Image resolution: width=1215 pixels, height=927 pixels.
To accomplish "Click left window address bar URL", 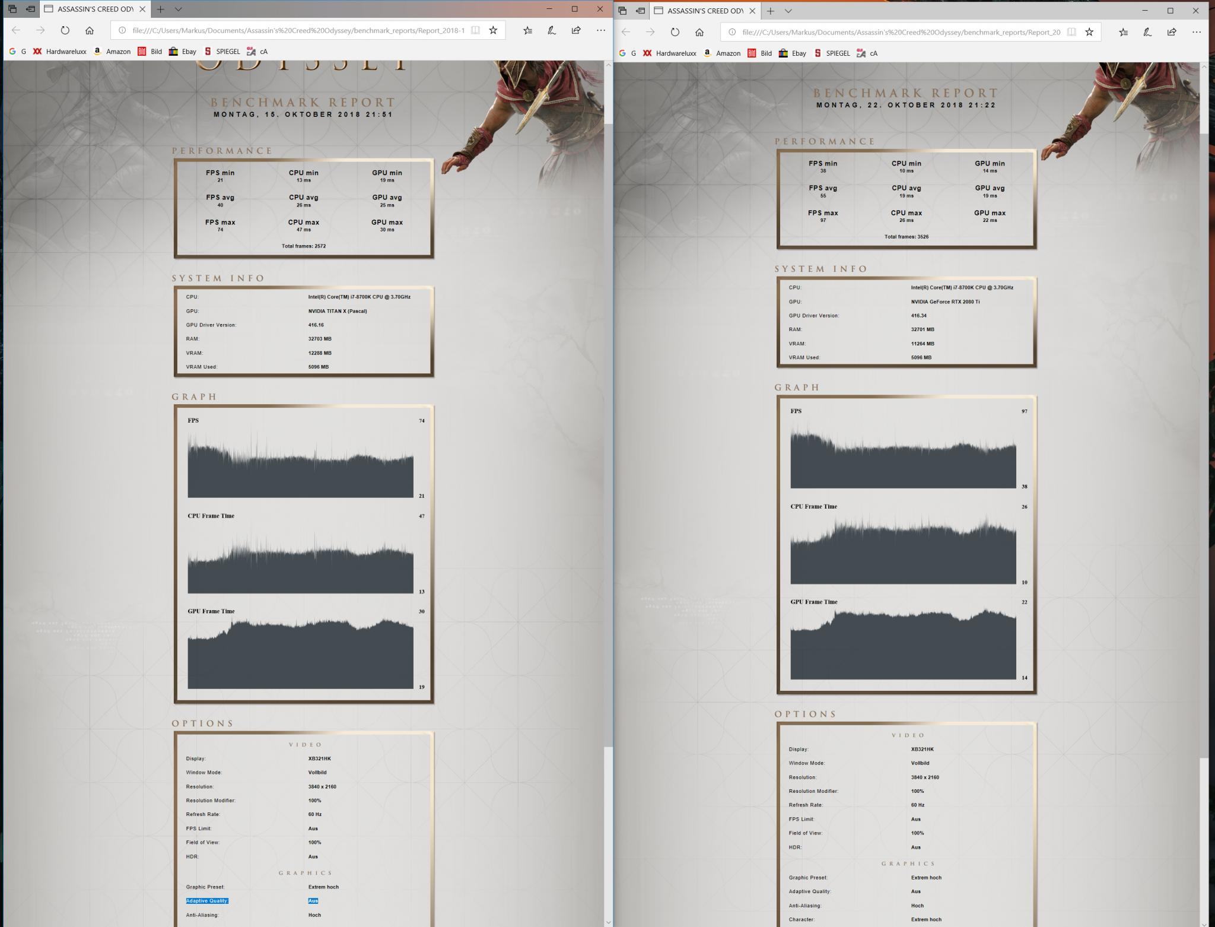I will click(x=298, y=30).
